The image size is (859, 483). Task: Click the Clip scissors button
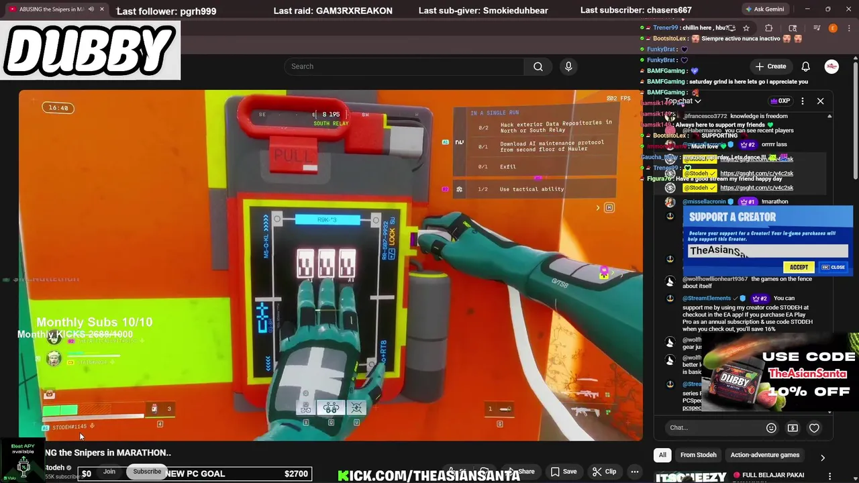(604, 472)
